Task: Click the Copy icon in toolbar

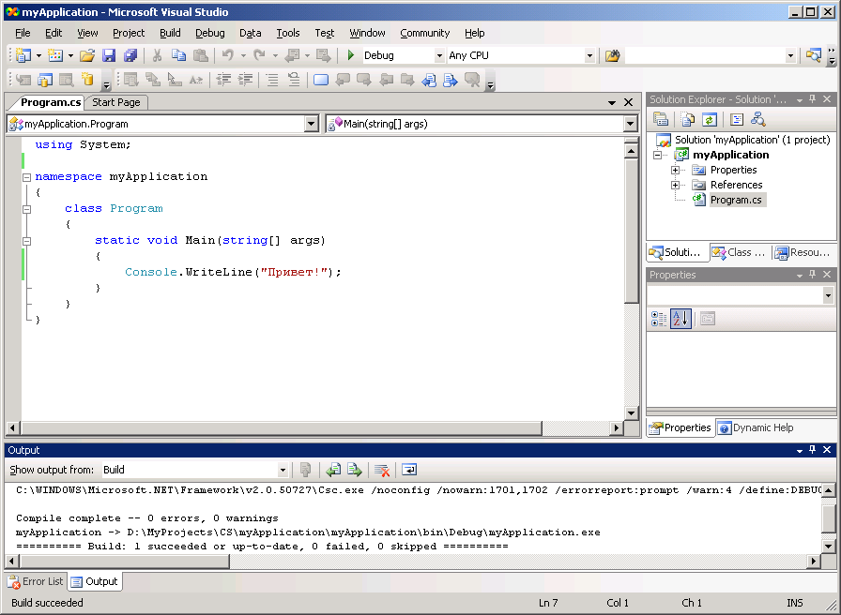Action: point(178,55)
